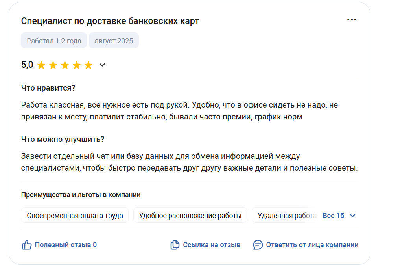Viewport: 411px width, 268px height.
Task: Click the Ссылка на отзыв link
Action: tap(212, 245)
